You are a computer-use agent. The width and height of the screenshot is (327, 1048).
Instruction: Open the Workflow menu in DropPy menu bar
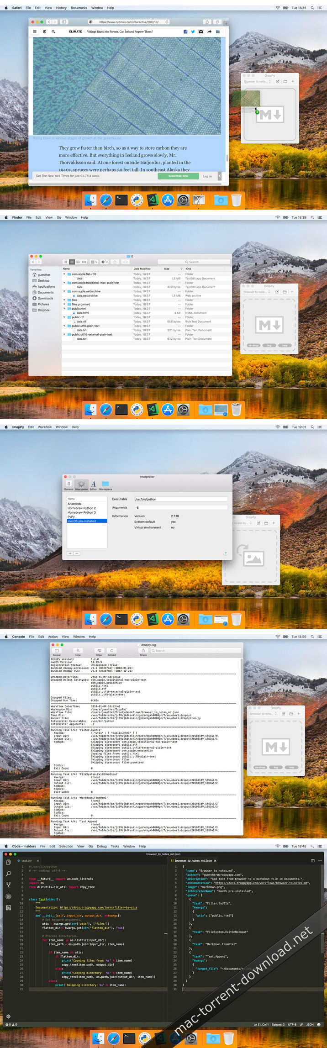pos(45,427)
